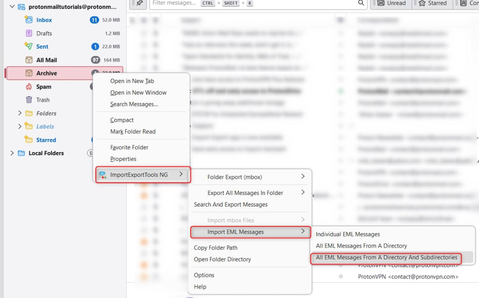
Task: Expand the Labels tree node
Action: pyautogui.click(x=20, y=126)
